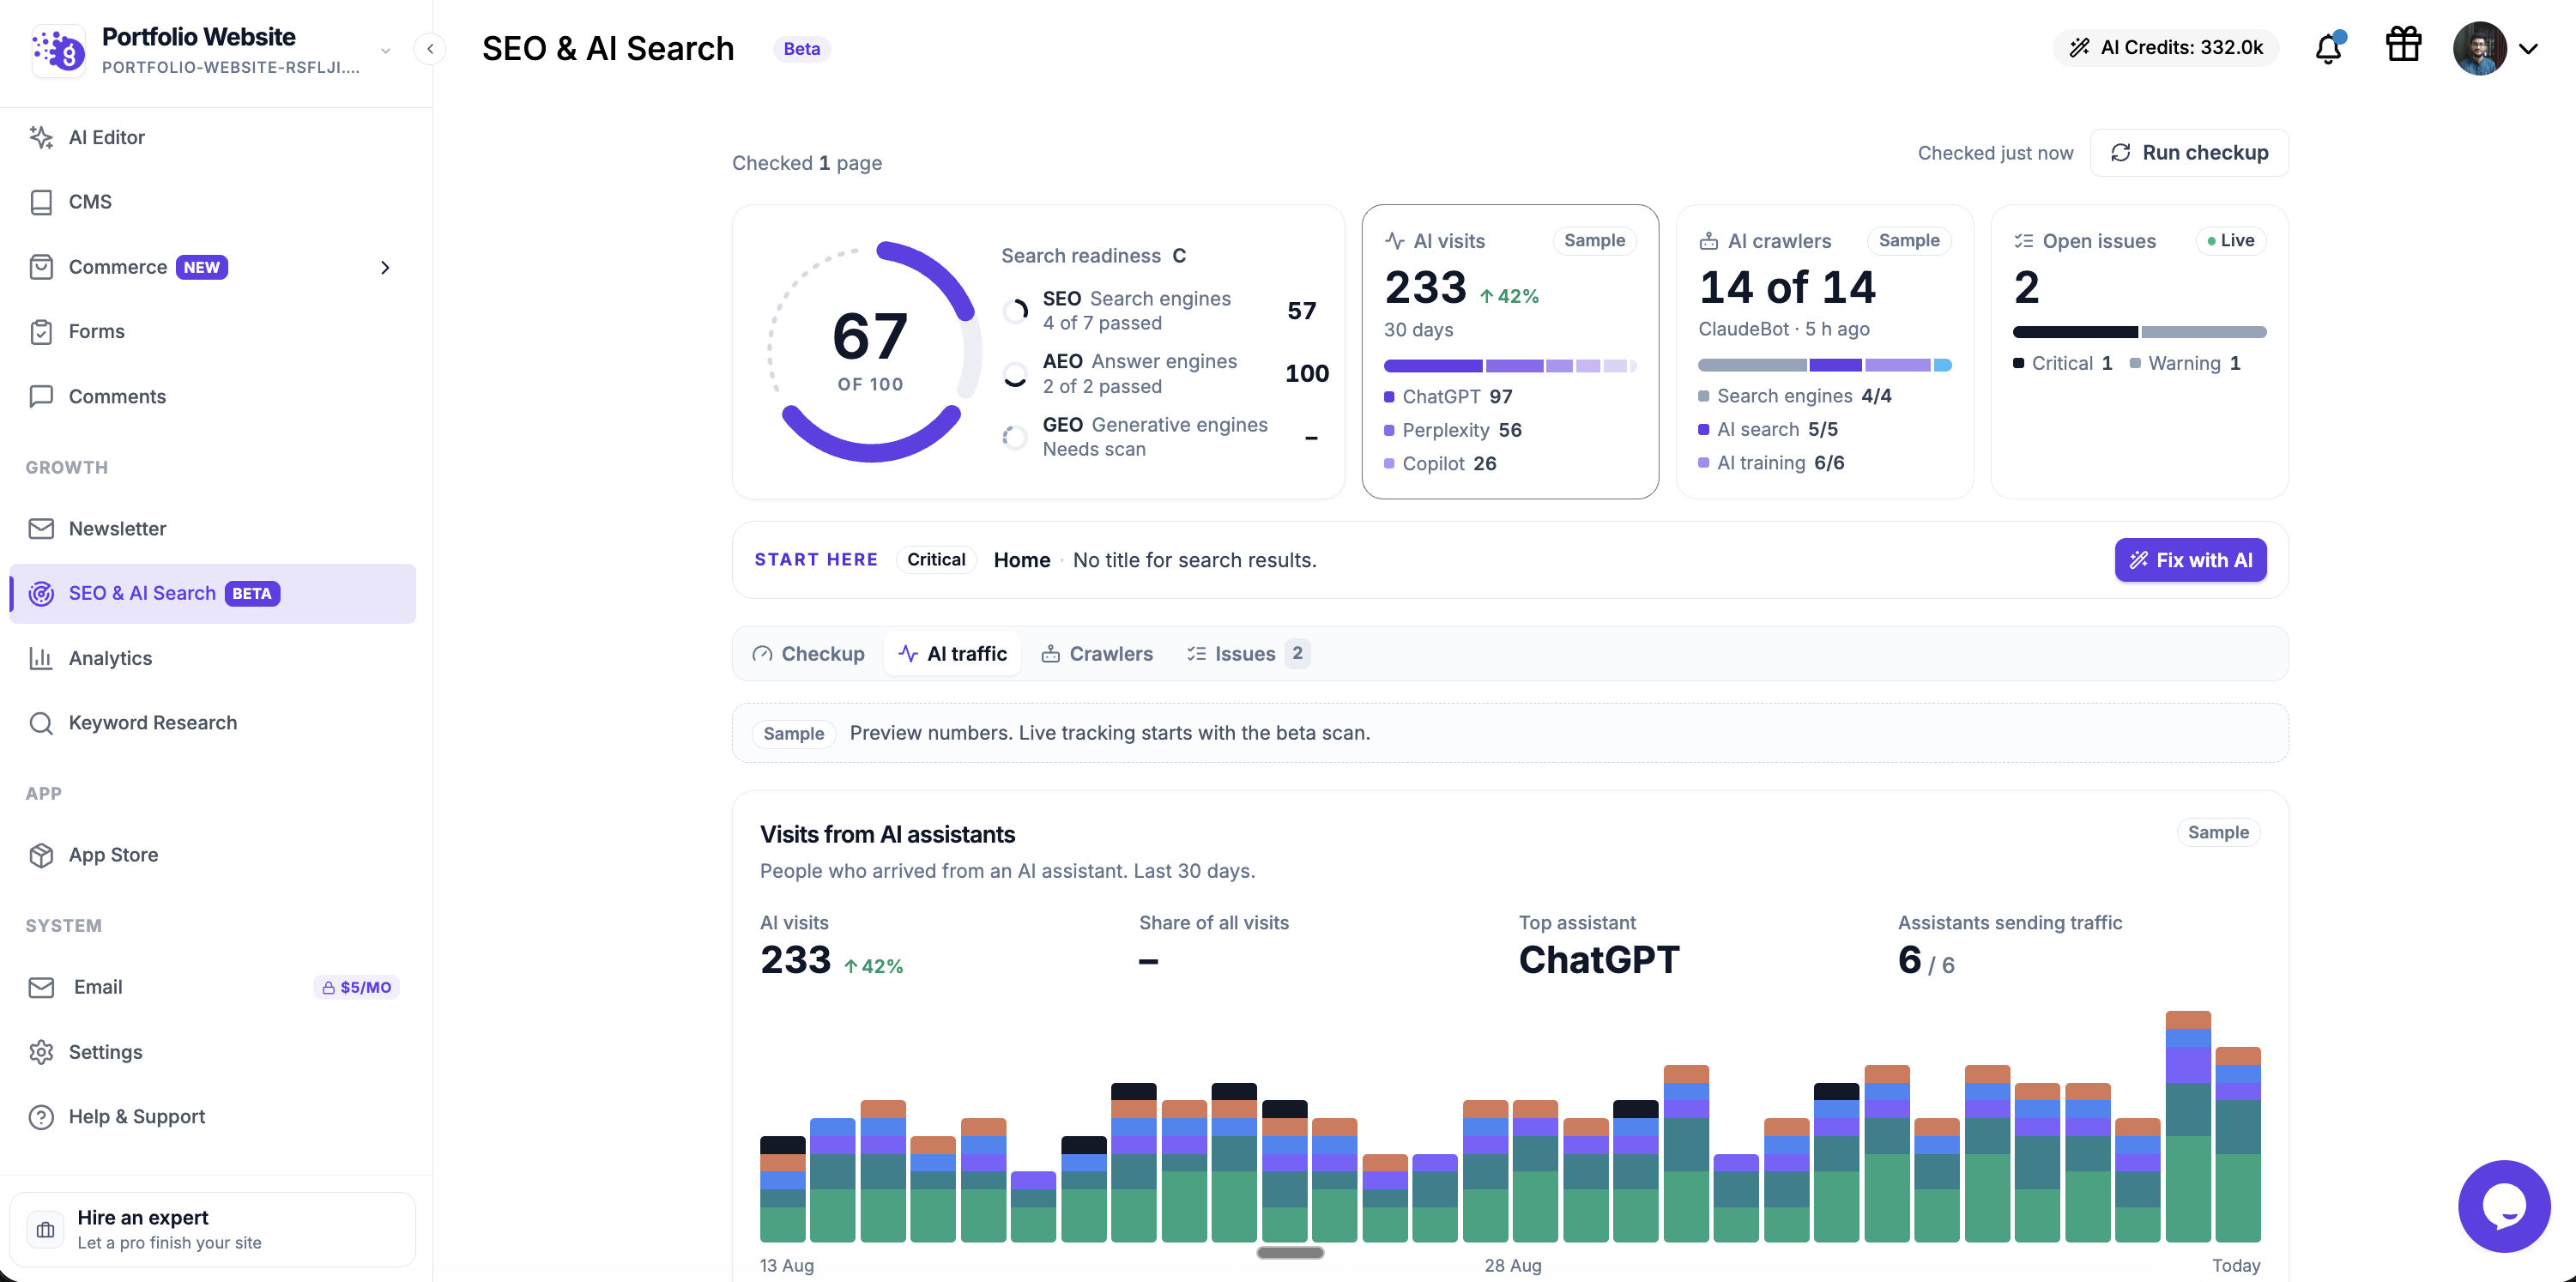This screenshot has height=1282, width=2576.
Task: Click the horizontal scrollbar under the chart
Action: click(x=1290, y=1252)
